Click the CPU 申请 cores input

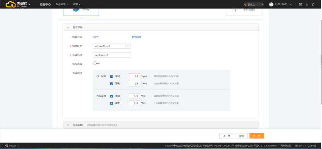coord(134,77)
